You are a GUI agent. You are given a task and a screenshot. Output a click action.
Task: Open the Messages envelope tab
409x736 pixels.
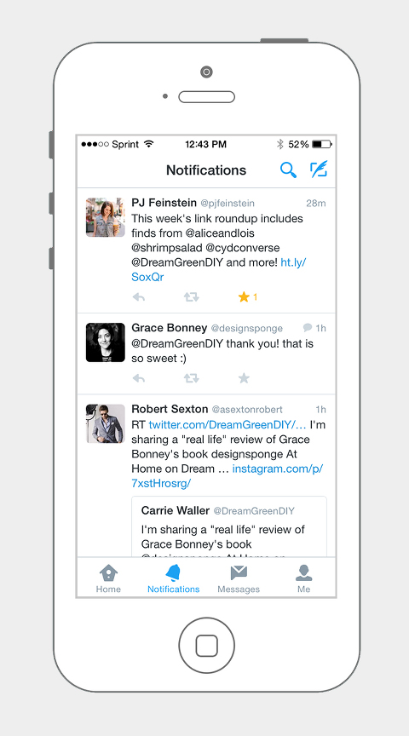pyautogui.click(x=239, y=578)
